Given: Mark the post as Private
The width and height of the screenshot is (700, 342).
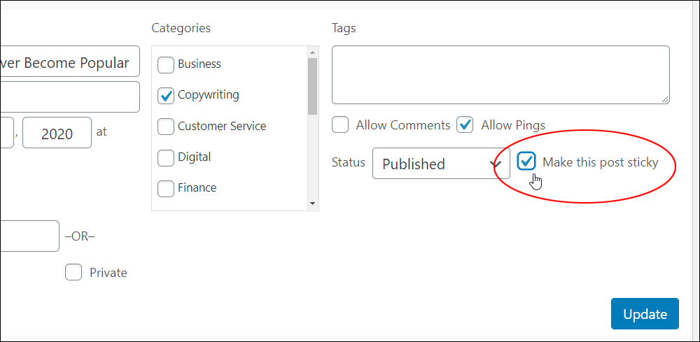Looking at the screenshot, I should (x=73, y=272).
